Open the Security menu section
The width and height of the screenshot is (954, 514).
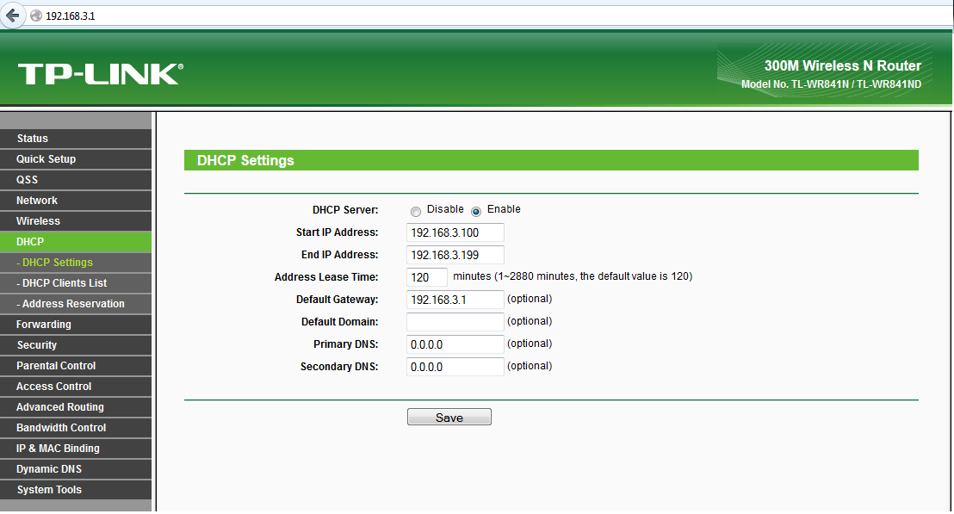coord(76,345)
